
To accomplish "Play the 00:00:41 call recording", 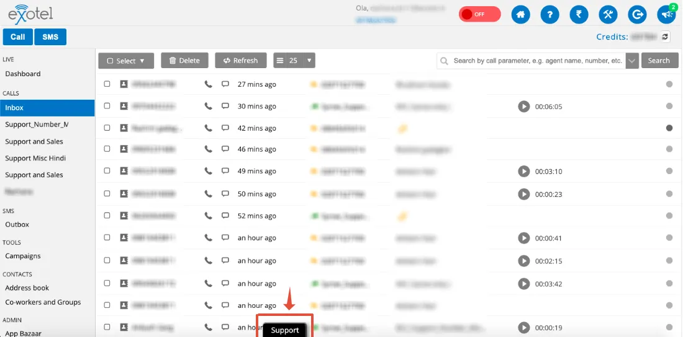I will (x=523, y=238).
